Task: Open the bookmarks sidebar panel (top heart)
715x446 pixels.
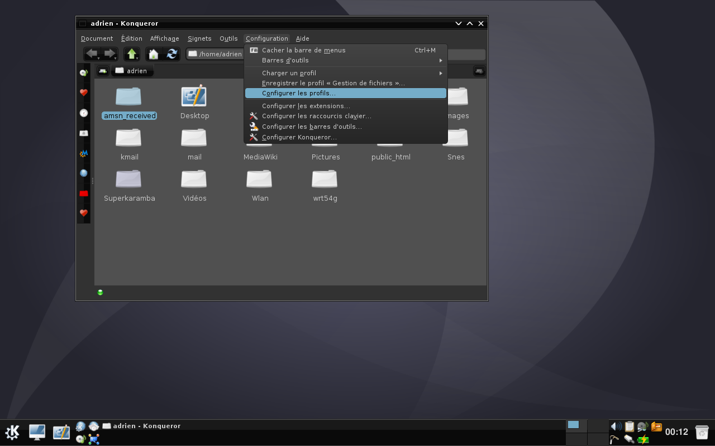Action: click(x=84, y=93)
